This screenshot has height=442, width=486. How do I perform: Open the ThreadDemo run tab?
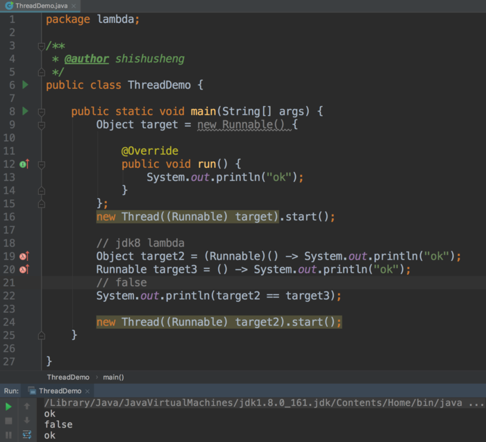(x=60, y=391)
